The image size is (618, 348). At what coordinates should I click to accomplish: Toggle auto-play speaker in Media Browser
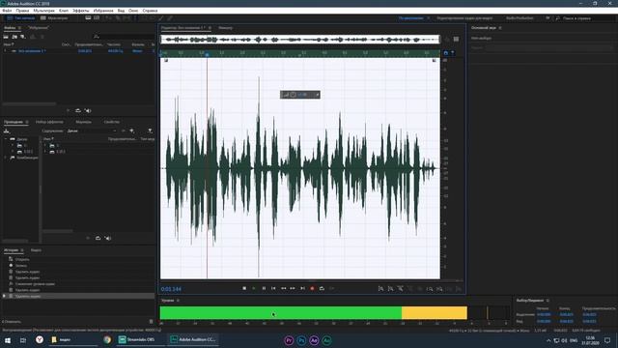click(108, 238)
